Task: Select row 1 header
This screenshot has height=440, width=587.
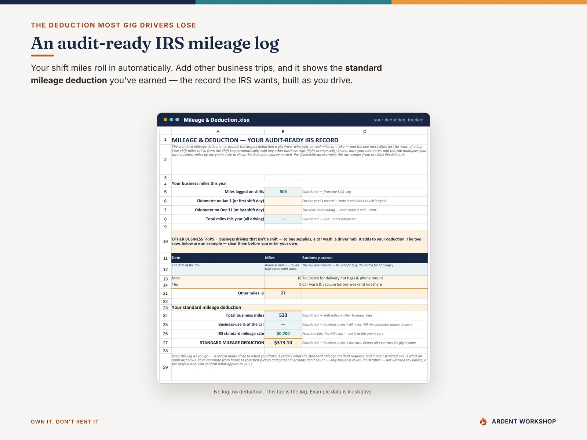Action: tap(165, 140)
